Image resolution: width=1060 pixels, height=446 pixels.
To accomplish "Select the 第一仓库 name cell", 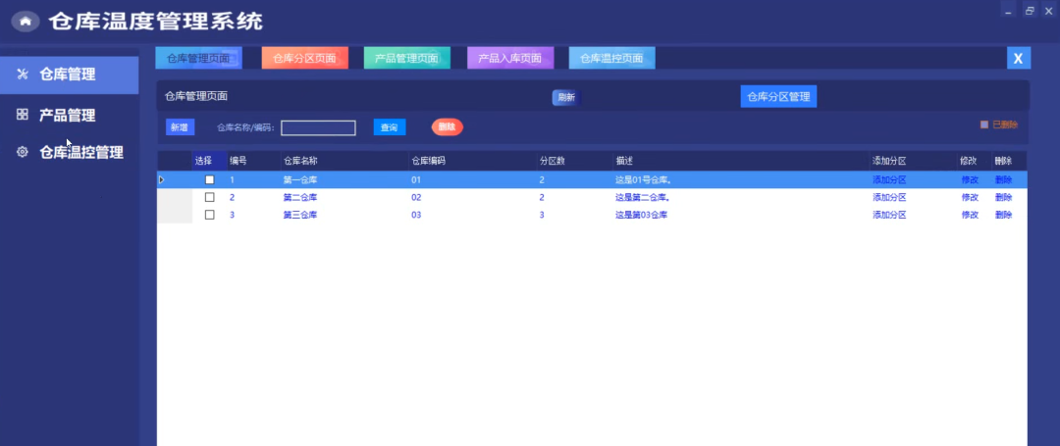I will (x=300, y=180).
